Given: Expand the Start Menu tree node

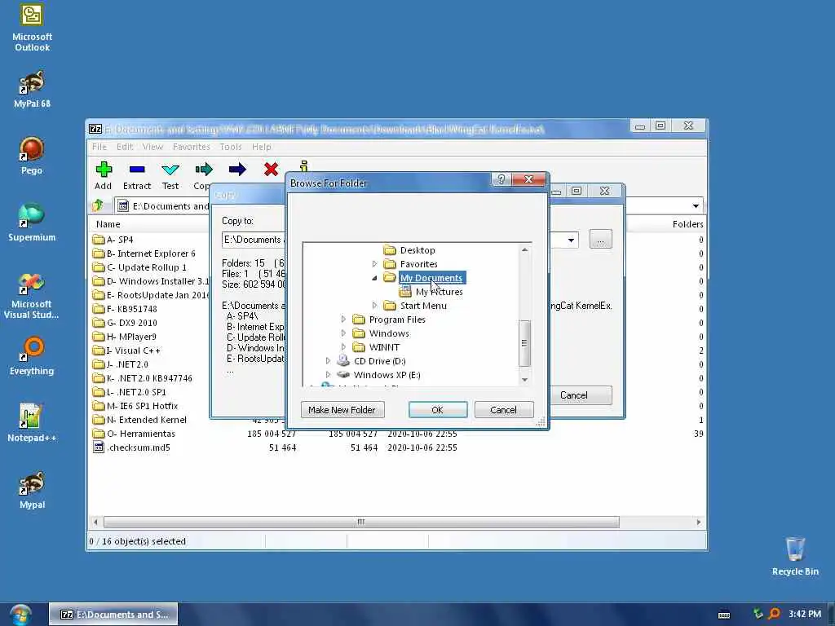Looking at the screenshot, I should [x=374, y=306].
